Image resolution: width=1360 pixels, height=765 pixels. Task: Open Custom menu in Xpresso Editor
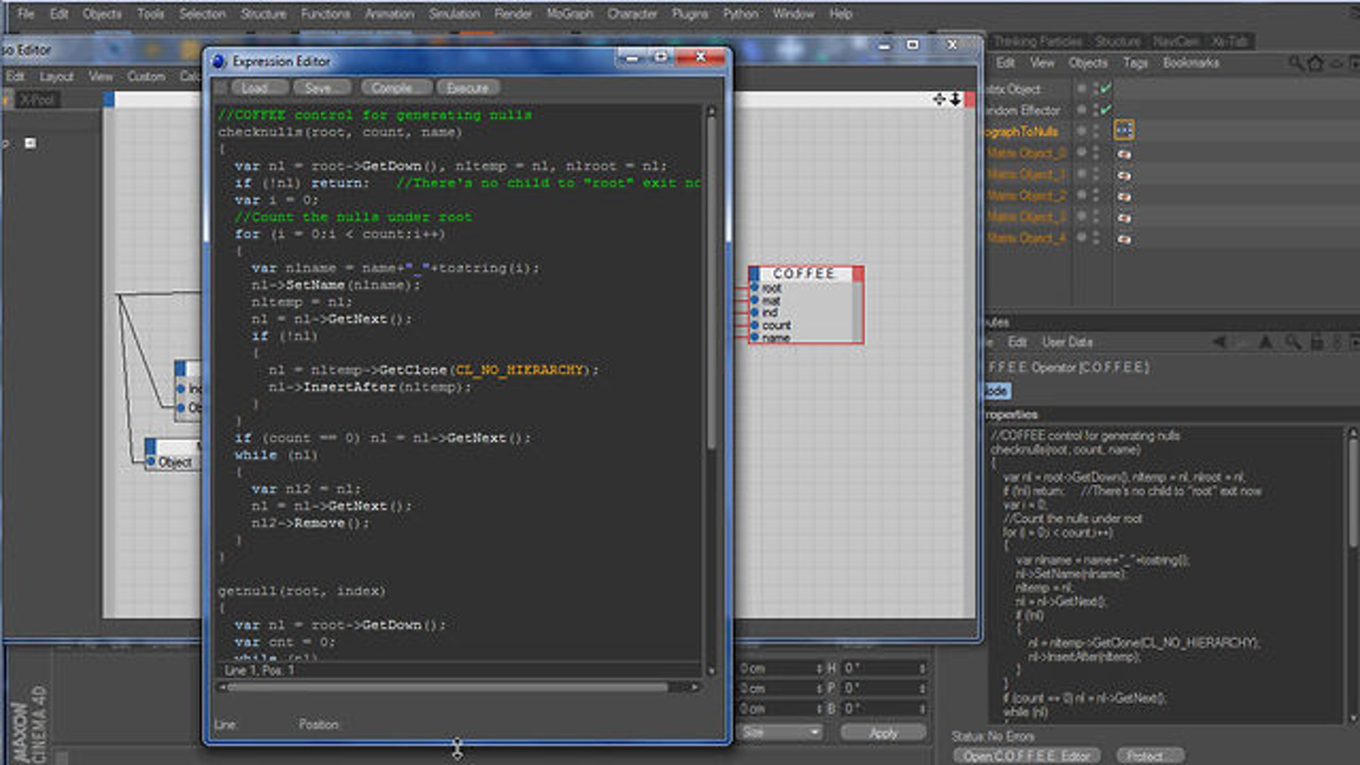(146, 76)
